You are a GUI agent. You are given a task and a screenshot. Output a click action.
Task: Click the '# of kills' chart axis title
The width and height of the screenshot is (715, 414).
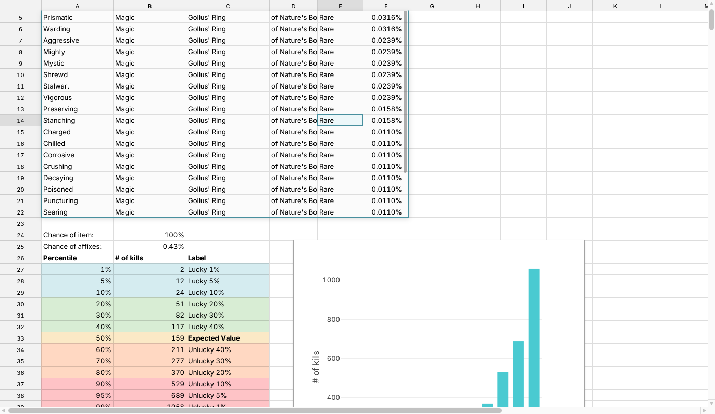click(x=316, y=367)
